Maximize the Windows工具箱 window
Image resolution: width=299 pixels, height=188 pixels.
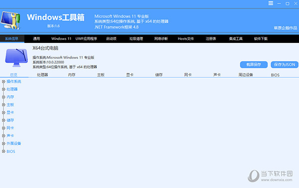pyautogui.click(x=288, y=3)
